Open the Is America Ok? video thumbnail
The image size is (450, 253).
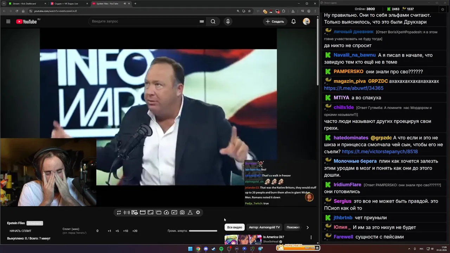pyautogui.click(x=243, y=239)
